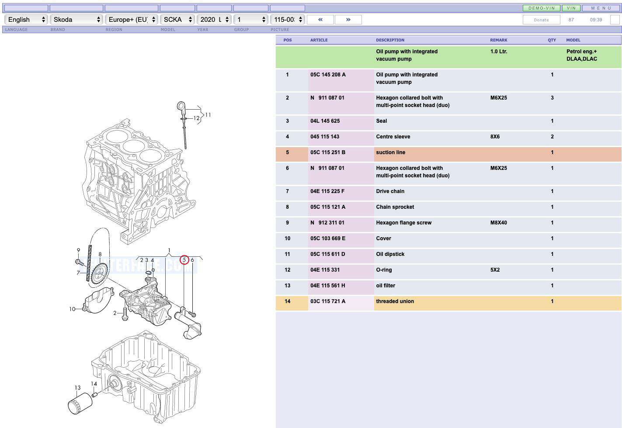The width and height of the screenshot is (622, 428).
Task: Click callout 10 cover in diagram
Action: click(x=72, y=309)
